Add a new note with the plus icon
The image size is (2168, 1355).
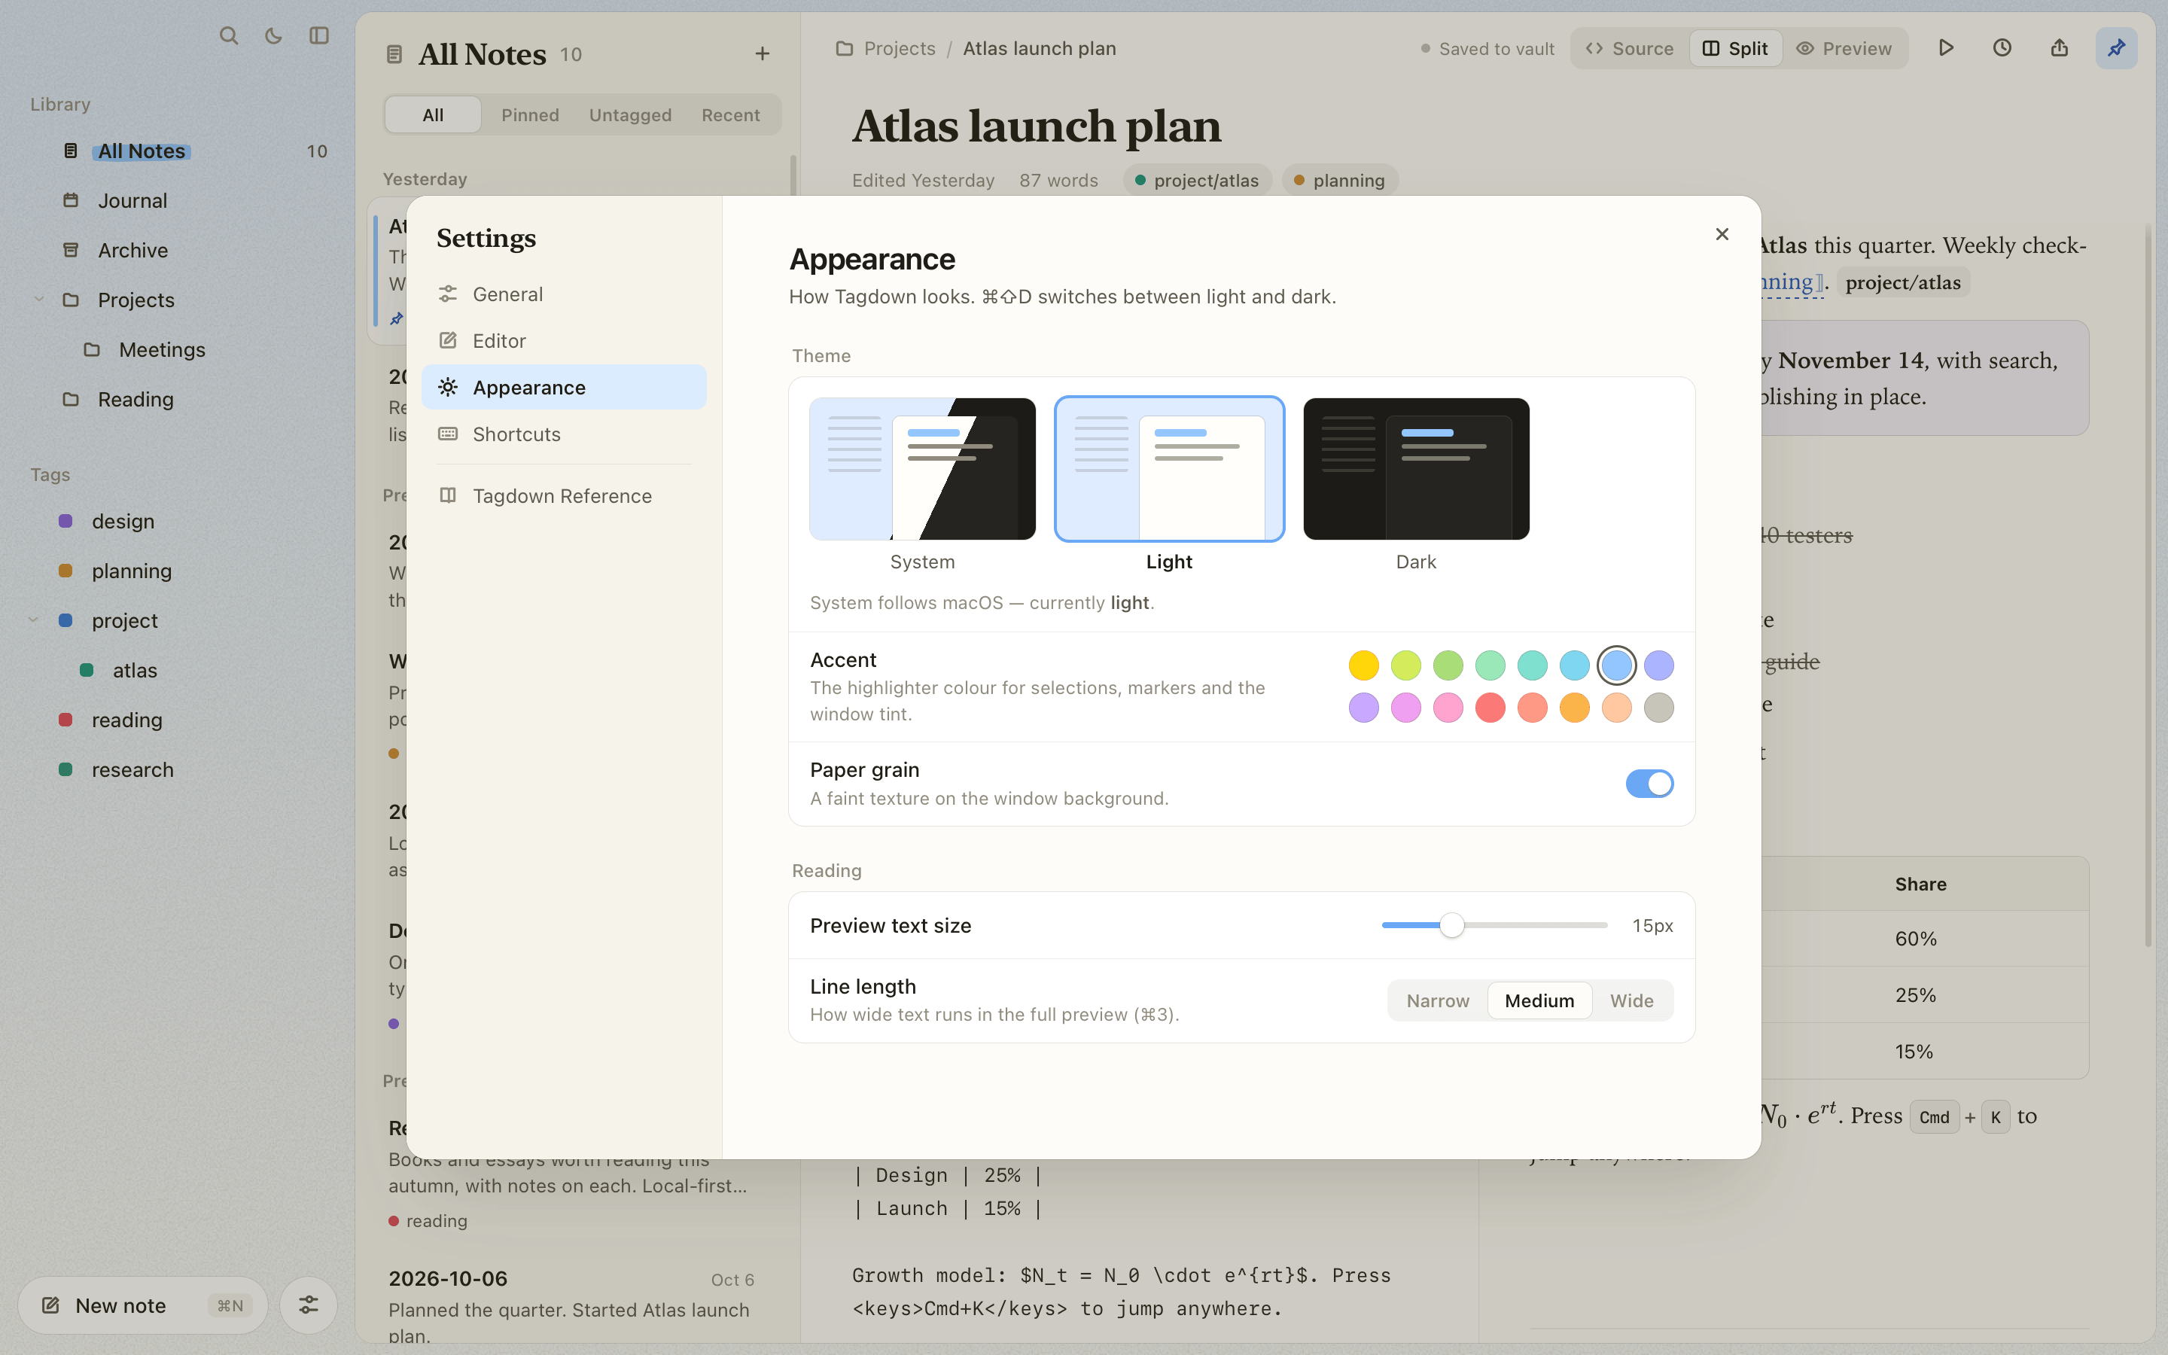pyautogui.click(x=762, y=53)
